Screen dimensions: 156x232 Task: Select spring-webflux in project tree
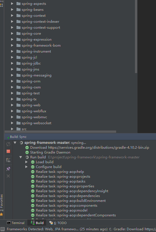(34, 111)
